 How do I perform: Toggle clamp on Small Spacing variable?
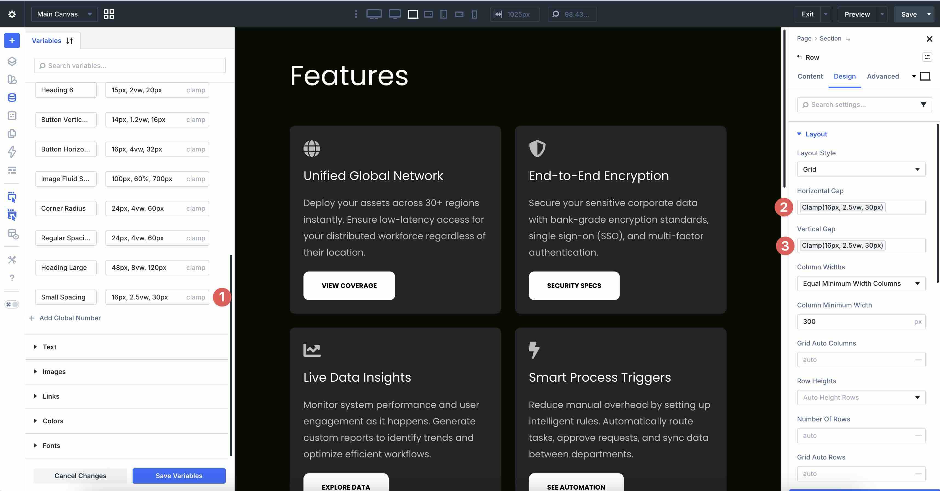(x=196, y=297)
